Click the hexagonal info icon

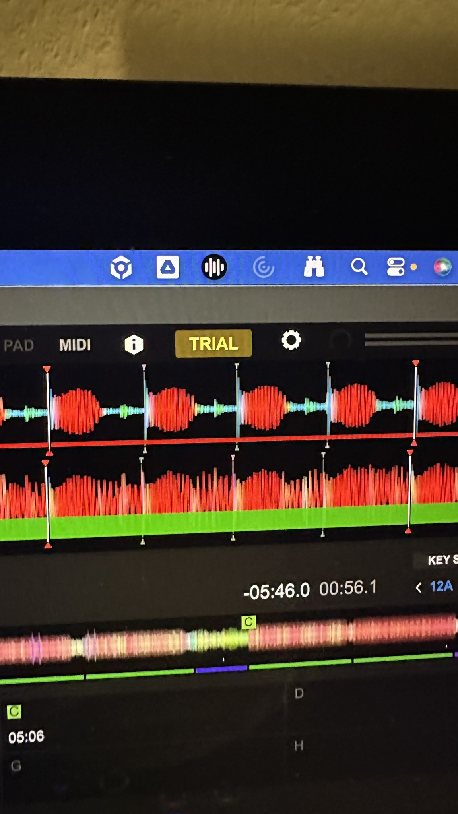click(x=134, y=344)
